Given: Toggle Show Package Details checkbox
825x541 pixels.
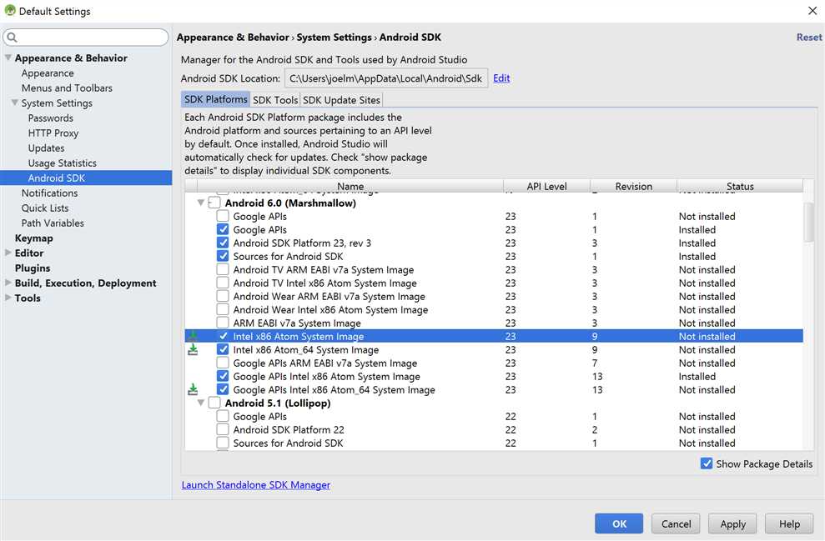Looking at the screenshot, I should click(707, 463).
